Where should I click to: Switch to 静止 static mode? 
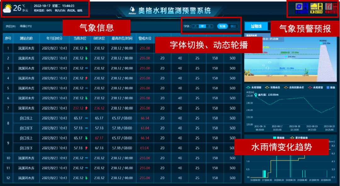click(233, 26)
